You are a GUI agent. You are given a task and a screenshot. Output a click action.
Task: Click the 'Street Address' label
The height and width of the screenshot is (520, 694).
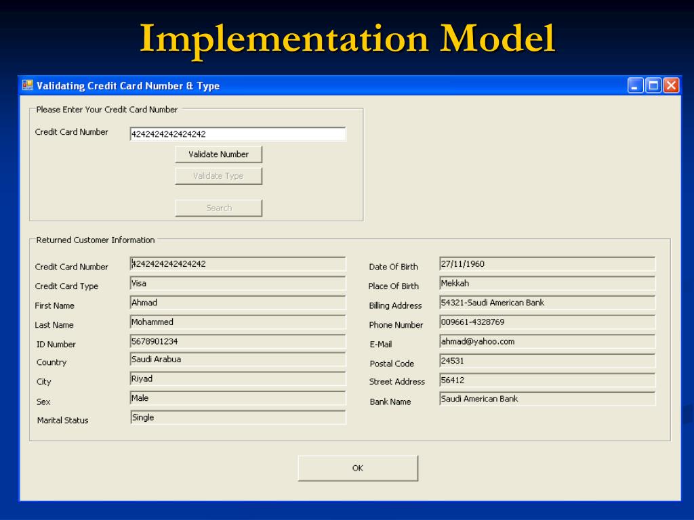(x=396, y=382)
